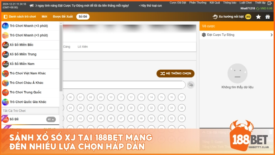The image size is (275, 155).
Task: Click the username Nha671218
Action: point(247,8)
